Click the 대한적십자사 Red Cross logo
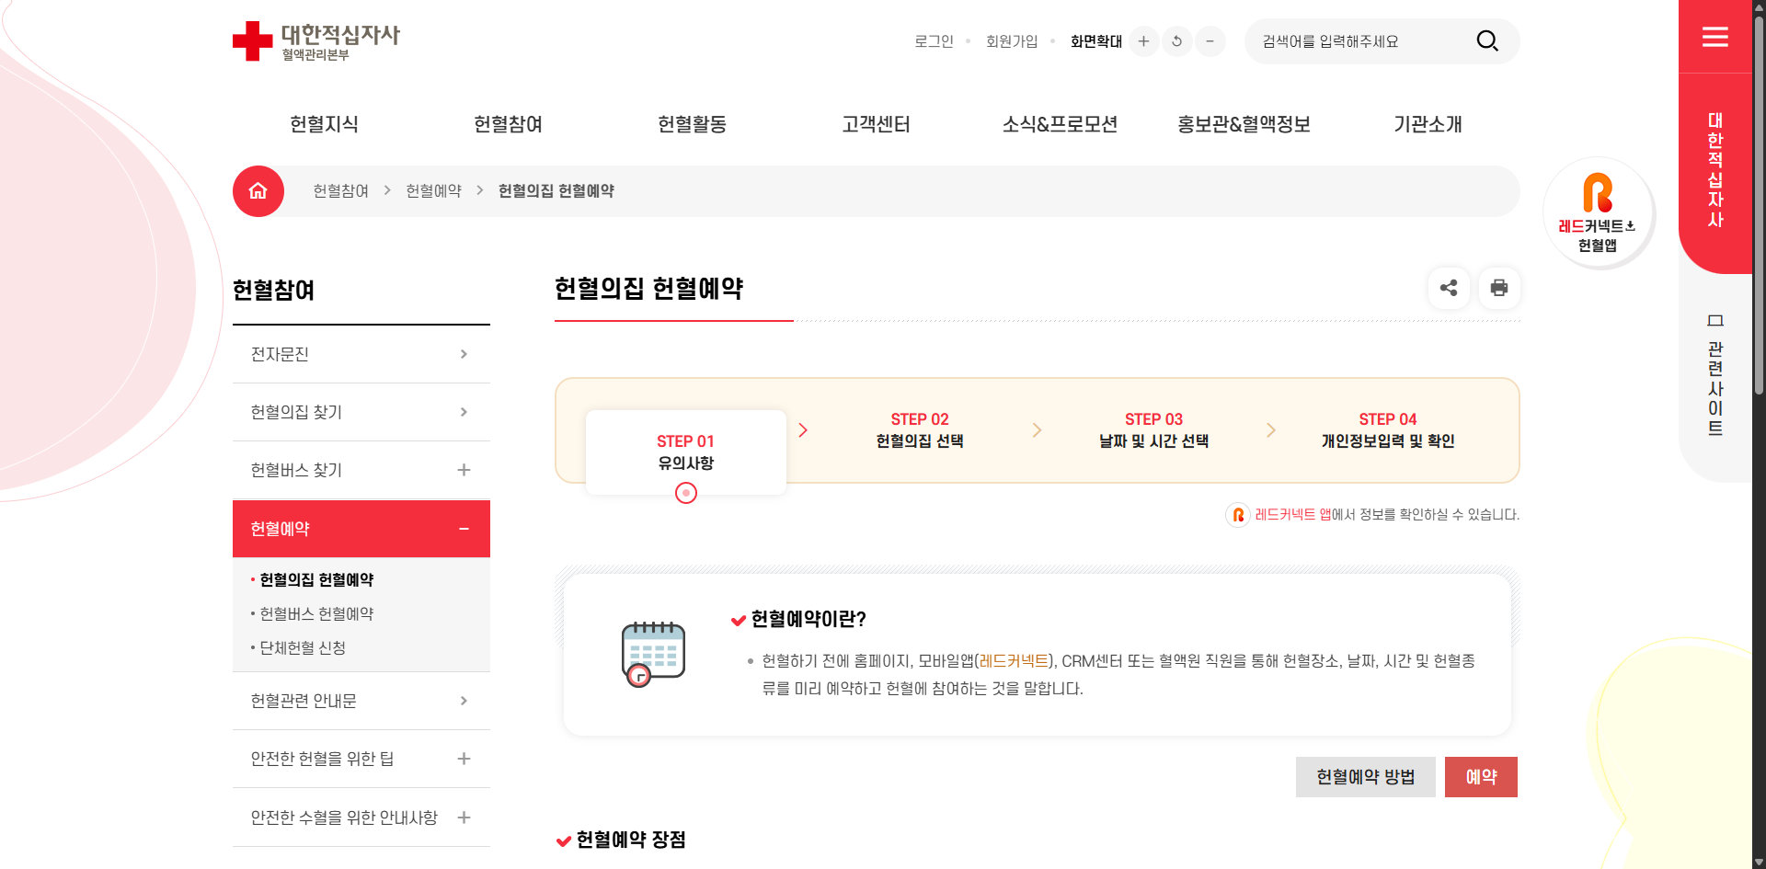Viewport: 1766px width, 869px height. pyautogui.click(x=315, y=40)
